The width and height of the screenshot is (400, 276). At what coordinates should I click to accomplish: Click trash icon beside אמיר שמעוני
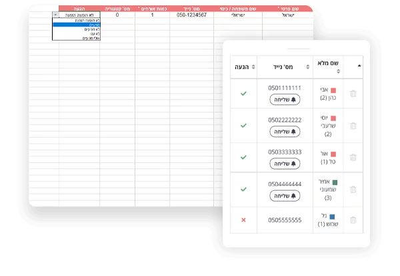point(353,189)
